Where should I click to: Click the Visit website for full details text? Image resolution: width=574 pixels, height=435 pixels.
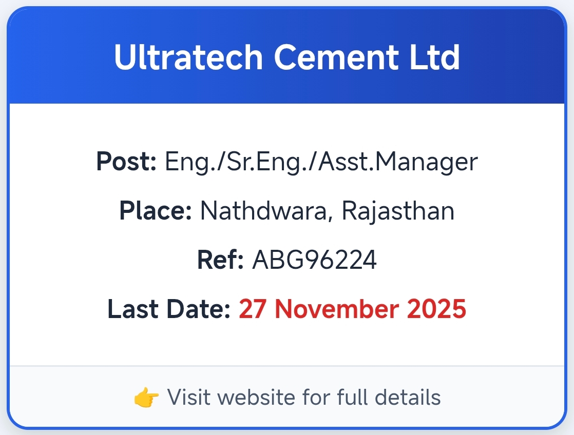(304, 398)
